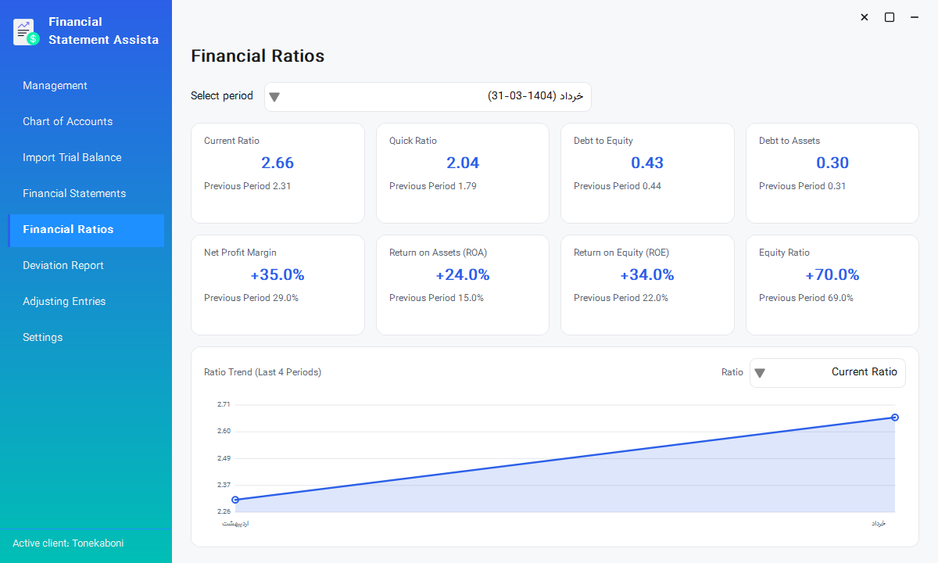Click the 2.04 quick ratio value
This screenshot has height=563, width=938.
pyautogui.click(x=463, y=163)
